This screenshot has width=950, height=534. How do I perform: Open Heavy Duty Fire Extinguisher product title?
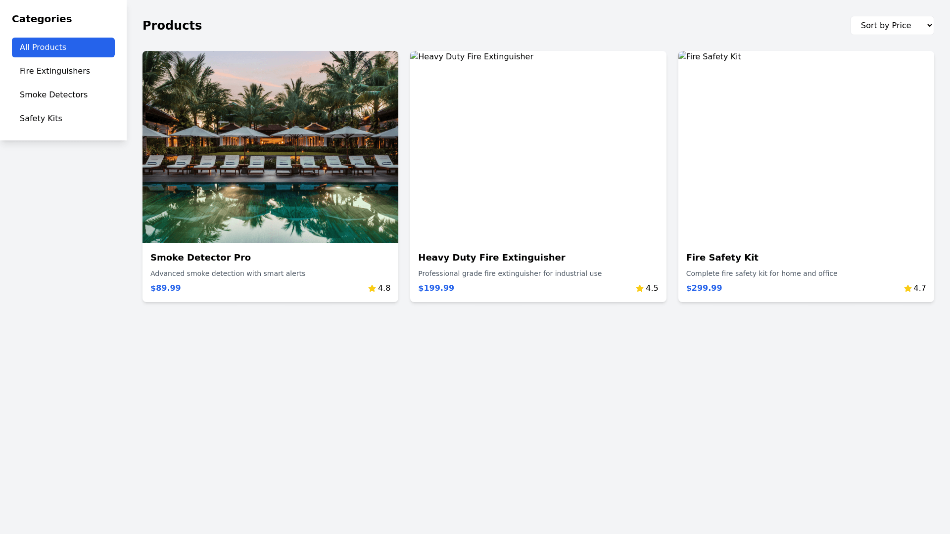491,258
